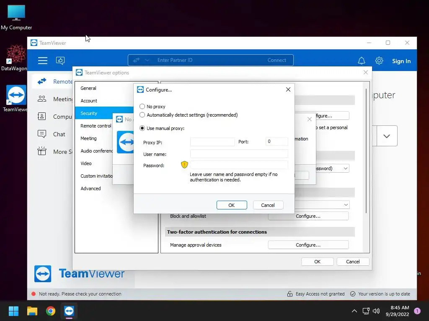Screen dimensions: 429x321
Task: Open More Solutions gift icon
Action: pyautogui.click(x=42, y=151)
